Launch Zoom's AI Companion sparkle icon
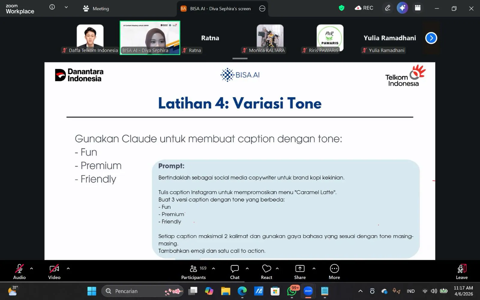Image resolution: width=480 pixels, height=300 pixels. [402, 8]
